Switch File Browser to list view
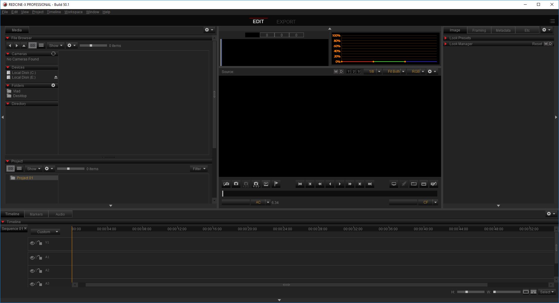 [41, 45]
